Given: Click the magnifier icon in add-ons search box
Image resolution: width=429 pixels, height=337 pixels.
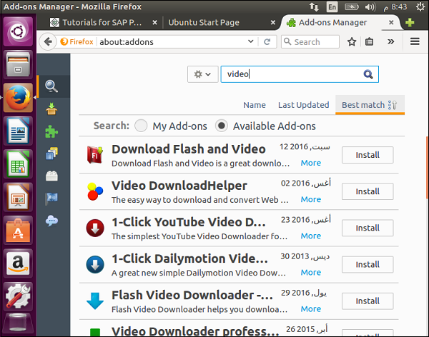Looking at the screenshot, I should (x=368, y=74).
